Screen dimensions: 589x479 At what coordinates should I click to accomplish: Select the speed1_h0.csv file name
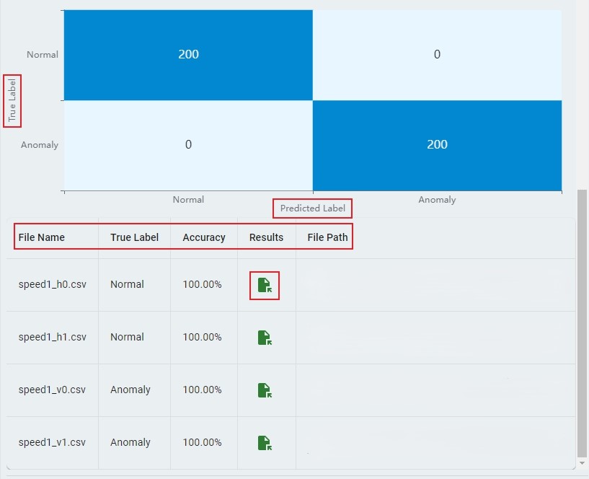[52, 285]
